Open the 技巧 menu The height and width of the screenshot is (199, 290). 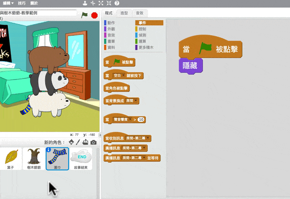point(22,3)
